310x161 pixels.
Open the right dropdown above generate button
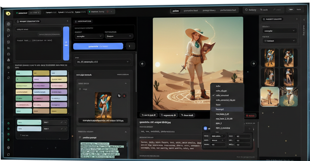[x=119, y=36]
